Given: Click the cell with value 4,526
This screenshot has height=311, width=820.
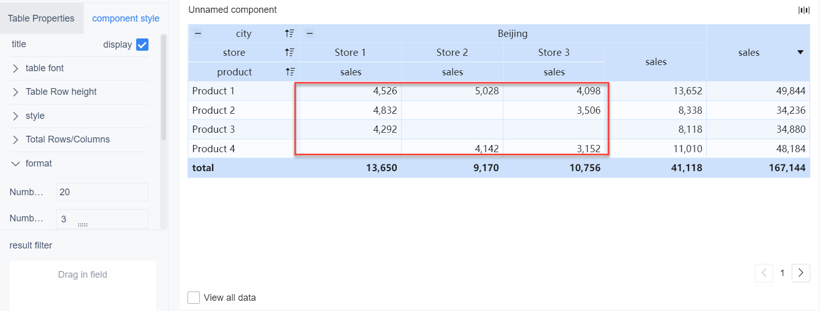Looking at the screenshot, I should [350, 91].
